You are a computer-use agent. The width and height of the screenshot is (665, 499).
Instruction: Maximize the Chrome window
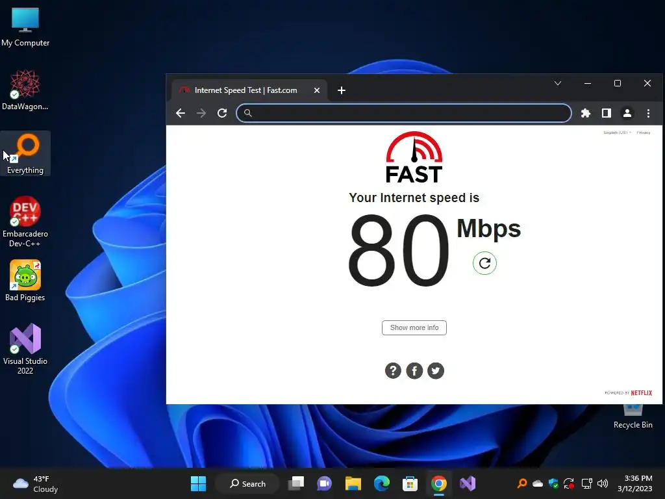(618, 83)
